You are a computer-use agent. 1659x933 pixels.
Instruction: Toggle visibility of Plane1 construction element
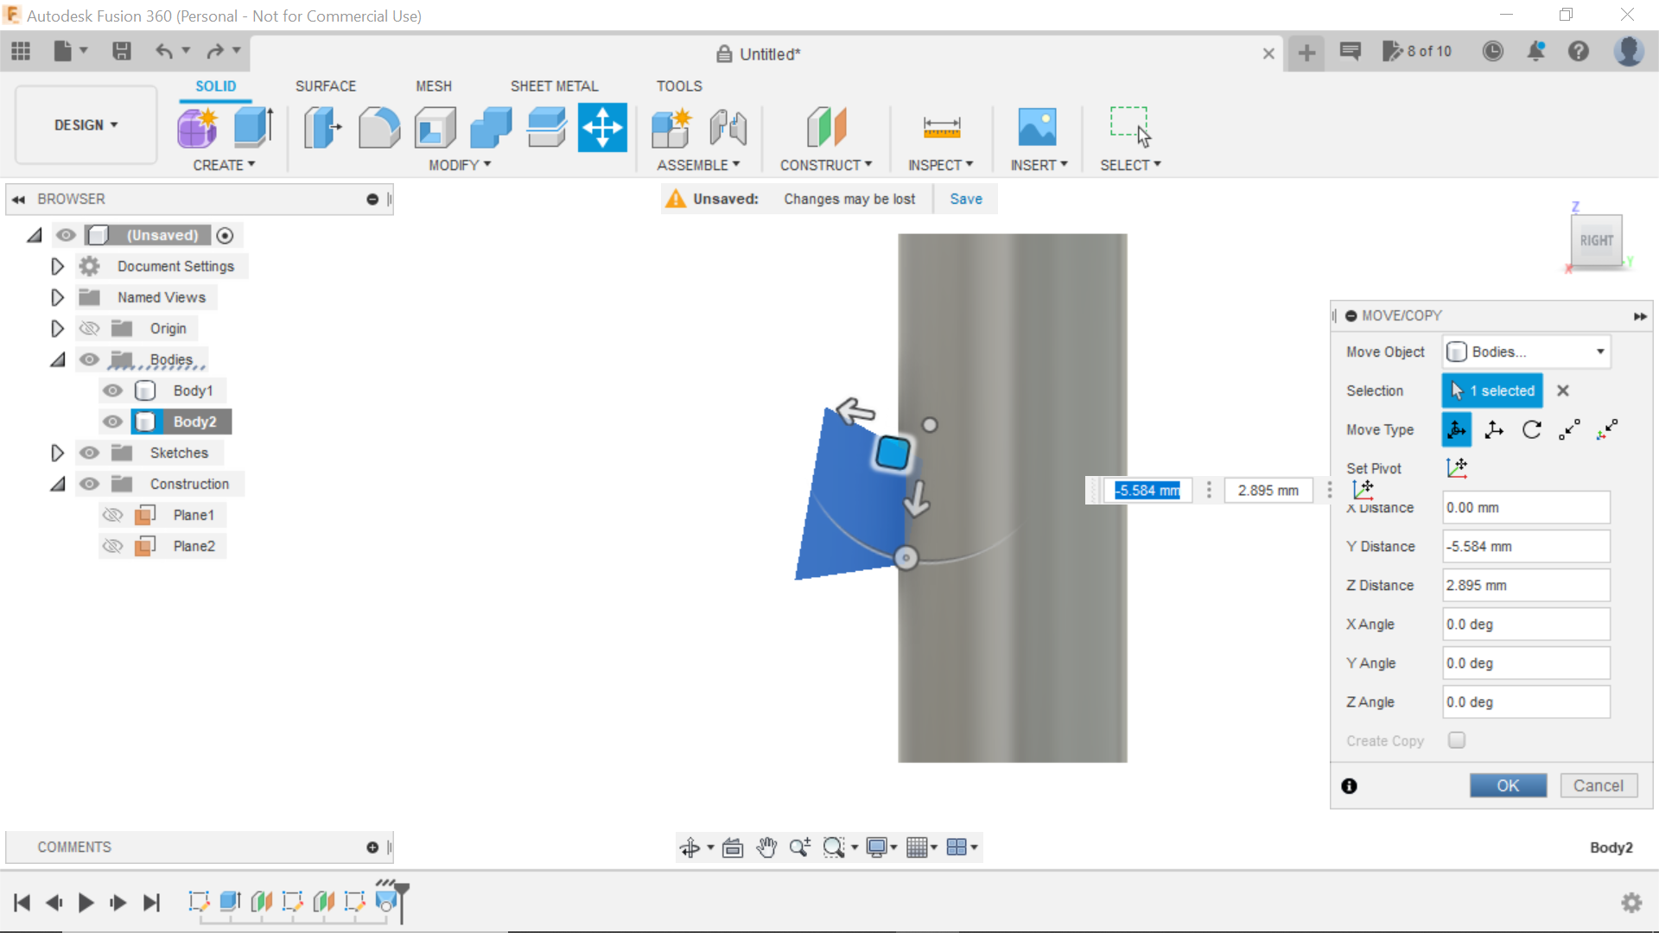coord(111,515)
